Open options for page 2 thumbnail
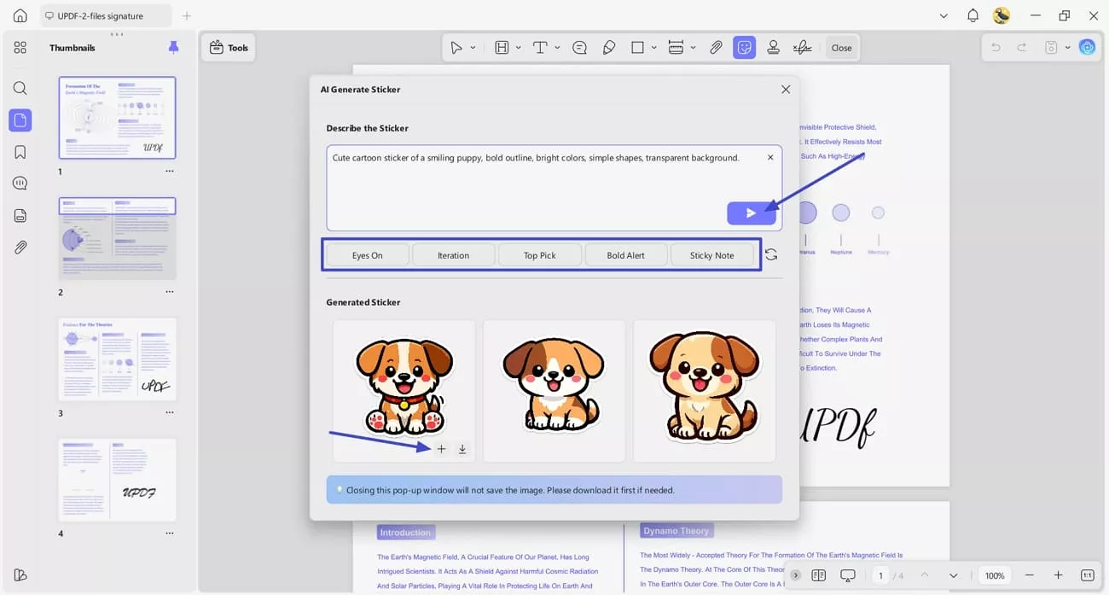1109x595 pixels. pos(170,292)
